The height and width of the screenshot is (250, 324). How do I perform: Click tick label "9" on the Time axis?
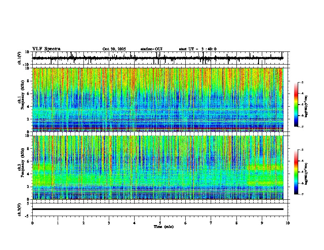pos(262,223)
